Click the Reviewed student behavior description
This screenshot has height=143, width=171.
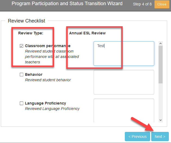[x=48, y=80]
